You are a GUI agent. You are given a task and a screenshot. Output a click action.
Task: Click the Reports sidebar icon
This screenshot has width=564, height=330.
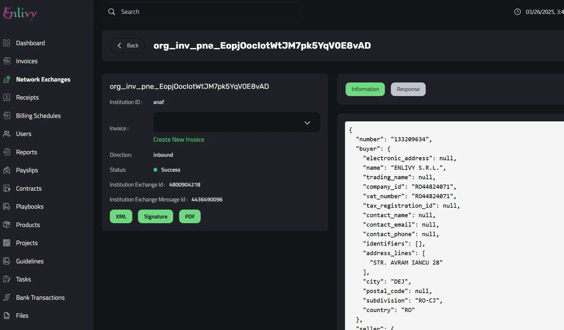7,152
